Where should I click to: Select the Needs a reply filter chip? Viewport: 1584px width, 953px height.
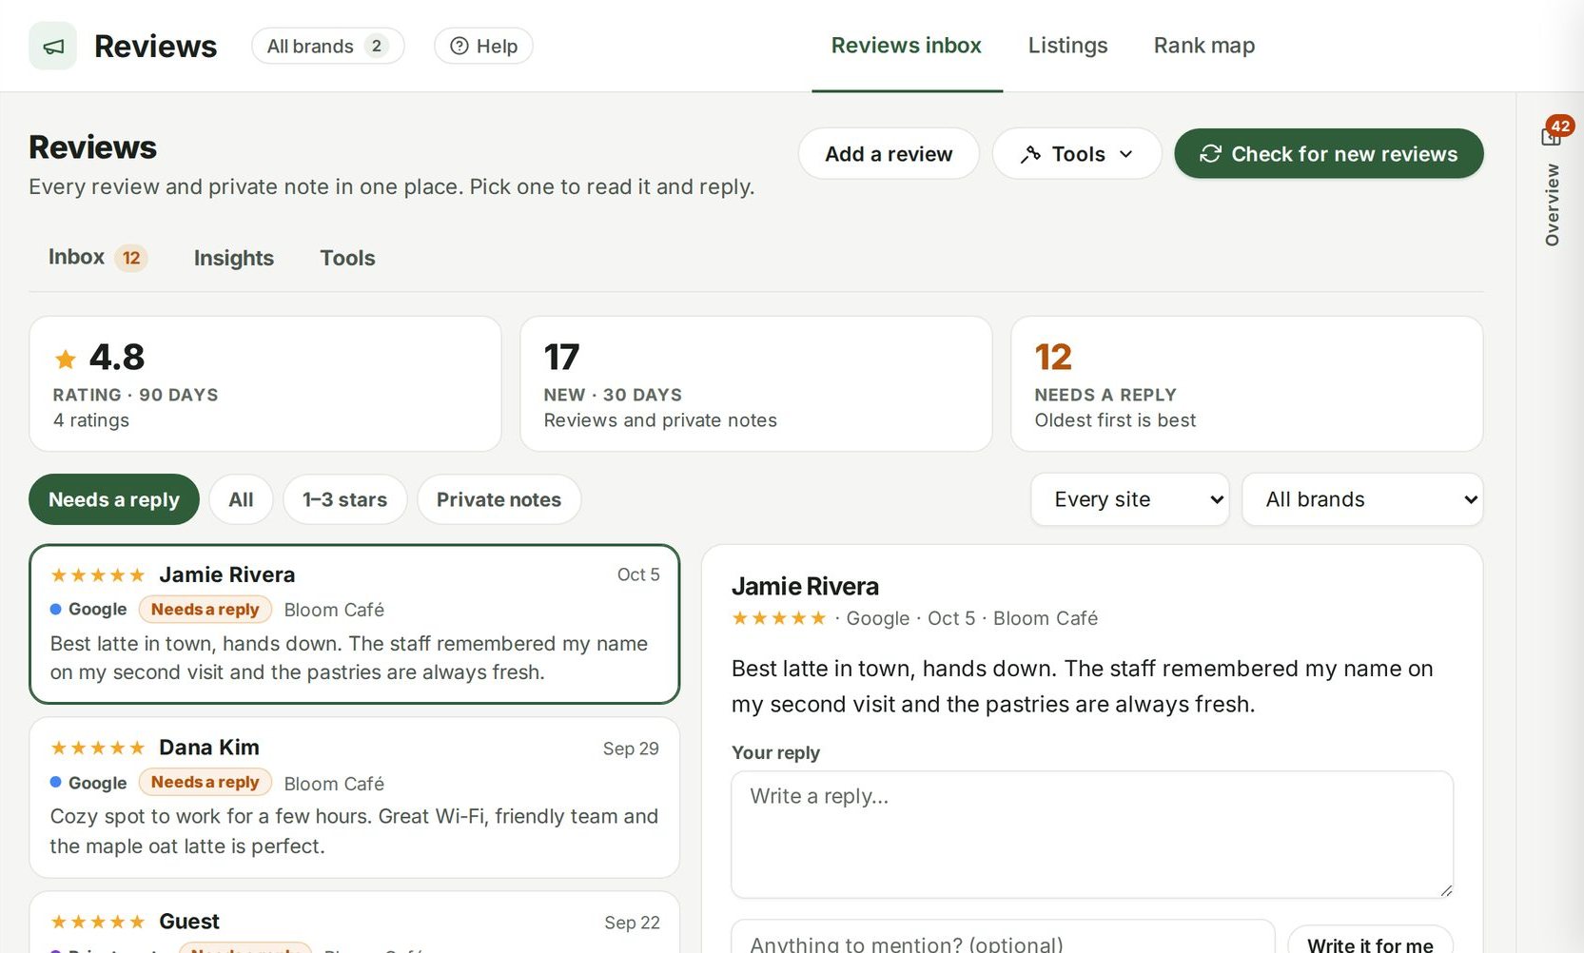pos(114,499)
